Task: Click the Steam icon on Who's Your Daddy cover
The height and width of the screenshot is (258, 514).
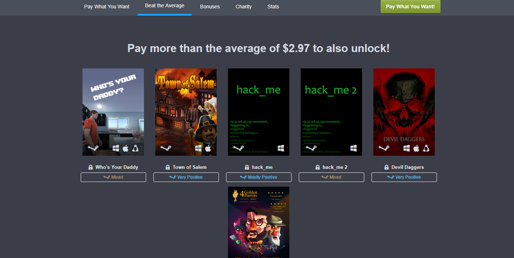Action: tap(93, 148)
